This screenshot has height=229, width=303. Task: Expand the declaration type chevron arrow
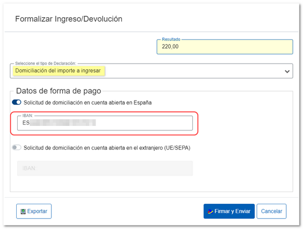pyautogui.click(x=287, y=71)
